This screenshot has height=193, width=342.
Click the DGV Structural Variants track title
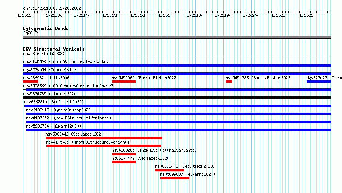pos(54,49)
